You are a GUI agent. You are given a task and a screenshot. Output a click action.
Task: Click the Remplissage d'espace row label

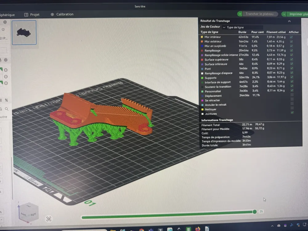(218, 73)
